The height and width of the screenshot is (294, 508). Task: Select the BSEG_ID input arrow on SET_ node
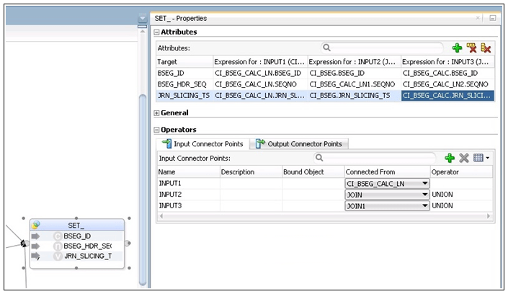click(35, 236)
